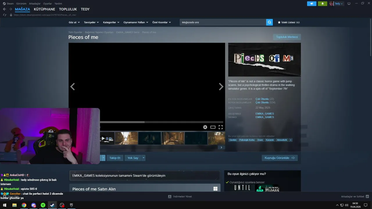Select the Atmosferik tag

pyautogui.click(x=282, y=140)
